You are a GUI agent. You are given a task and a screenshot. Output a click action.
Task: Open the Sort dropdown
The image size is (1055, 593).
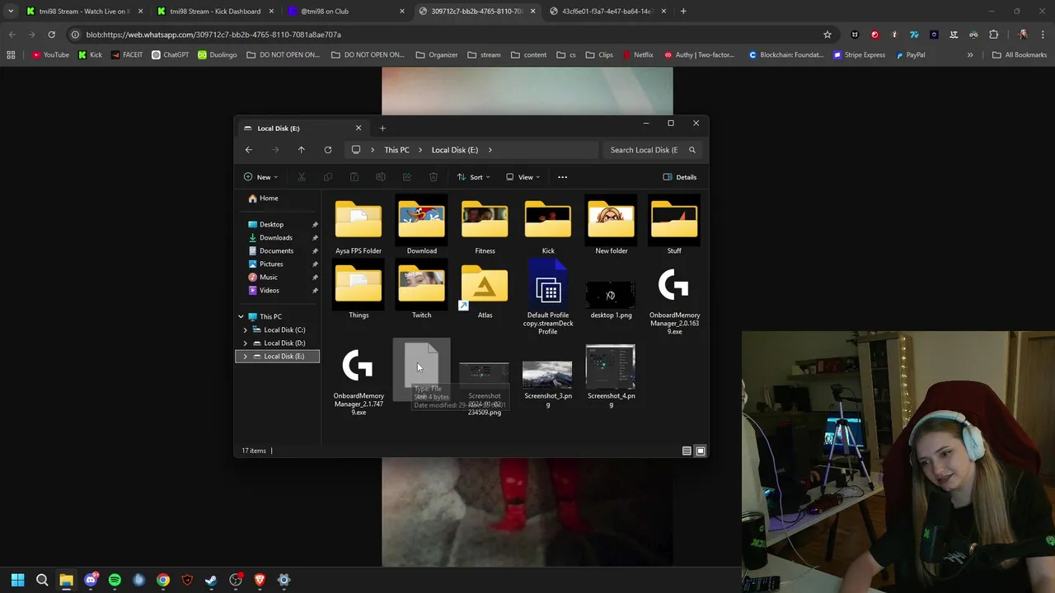[474, 177]
